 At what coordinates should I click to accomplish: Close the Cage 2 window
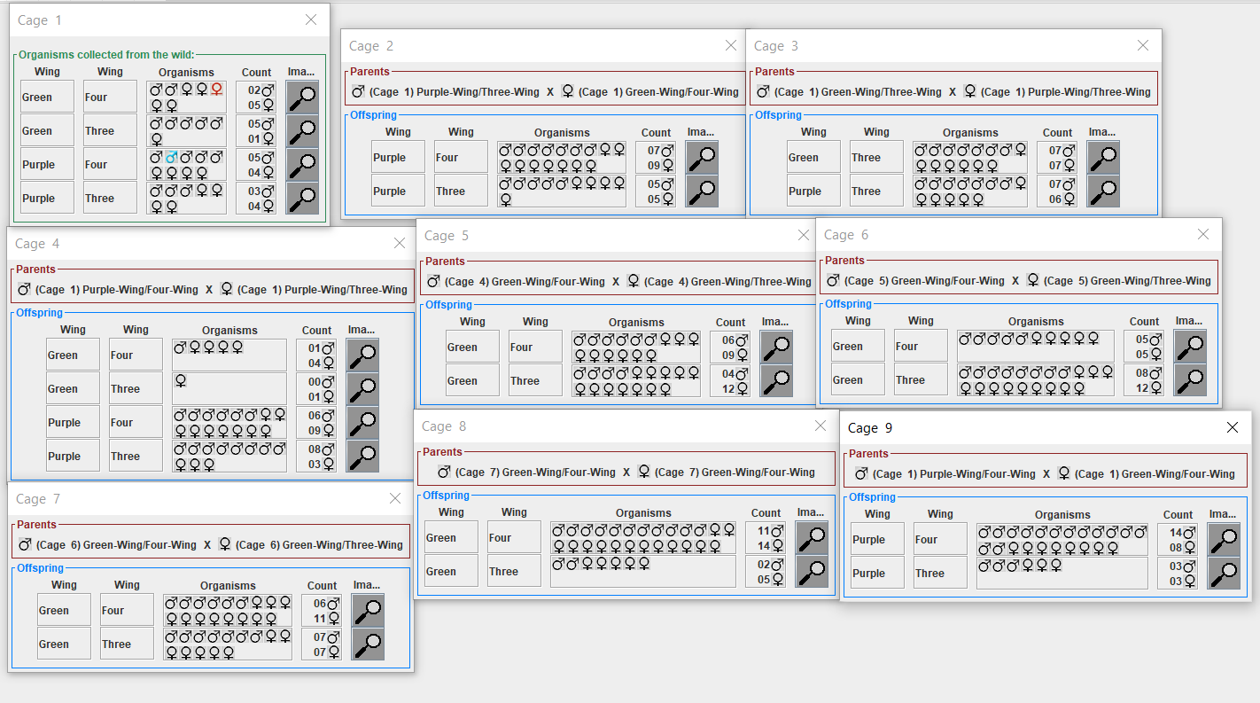[x=731, y=45]
